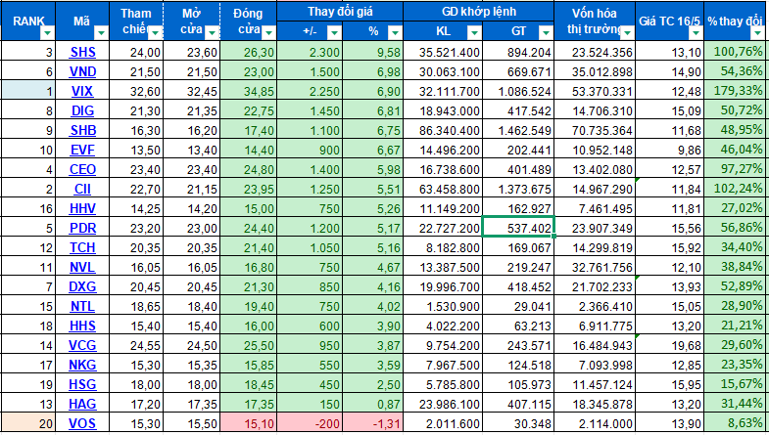The image size is (769, 435).
Task: Open the Vốn hóa thị trường filter dropdown
Action: click(x=627, y=33)
